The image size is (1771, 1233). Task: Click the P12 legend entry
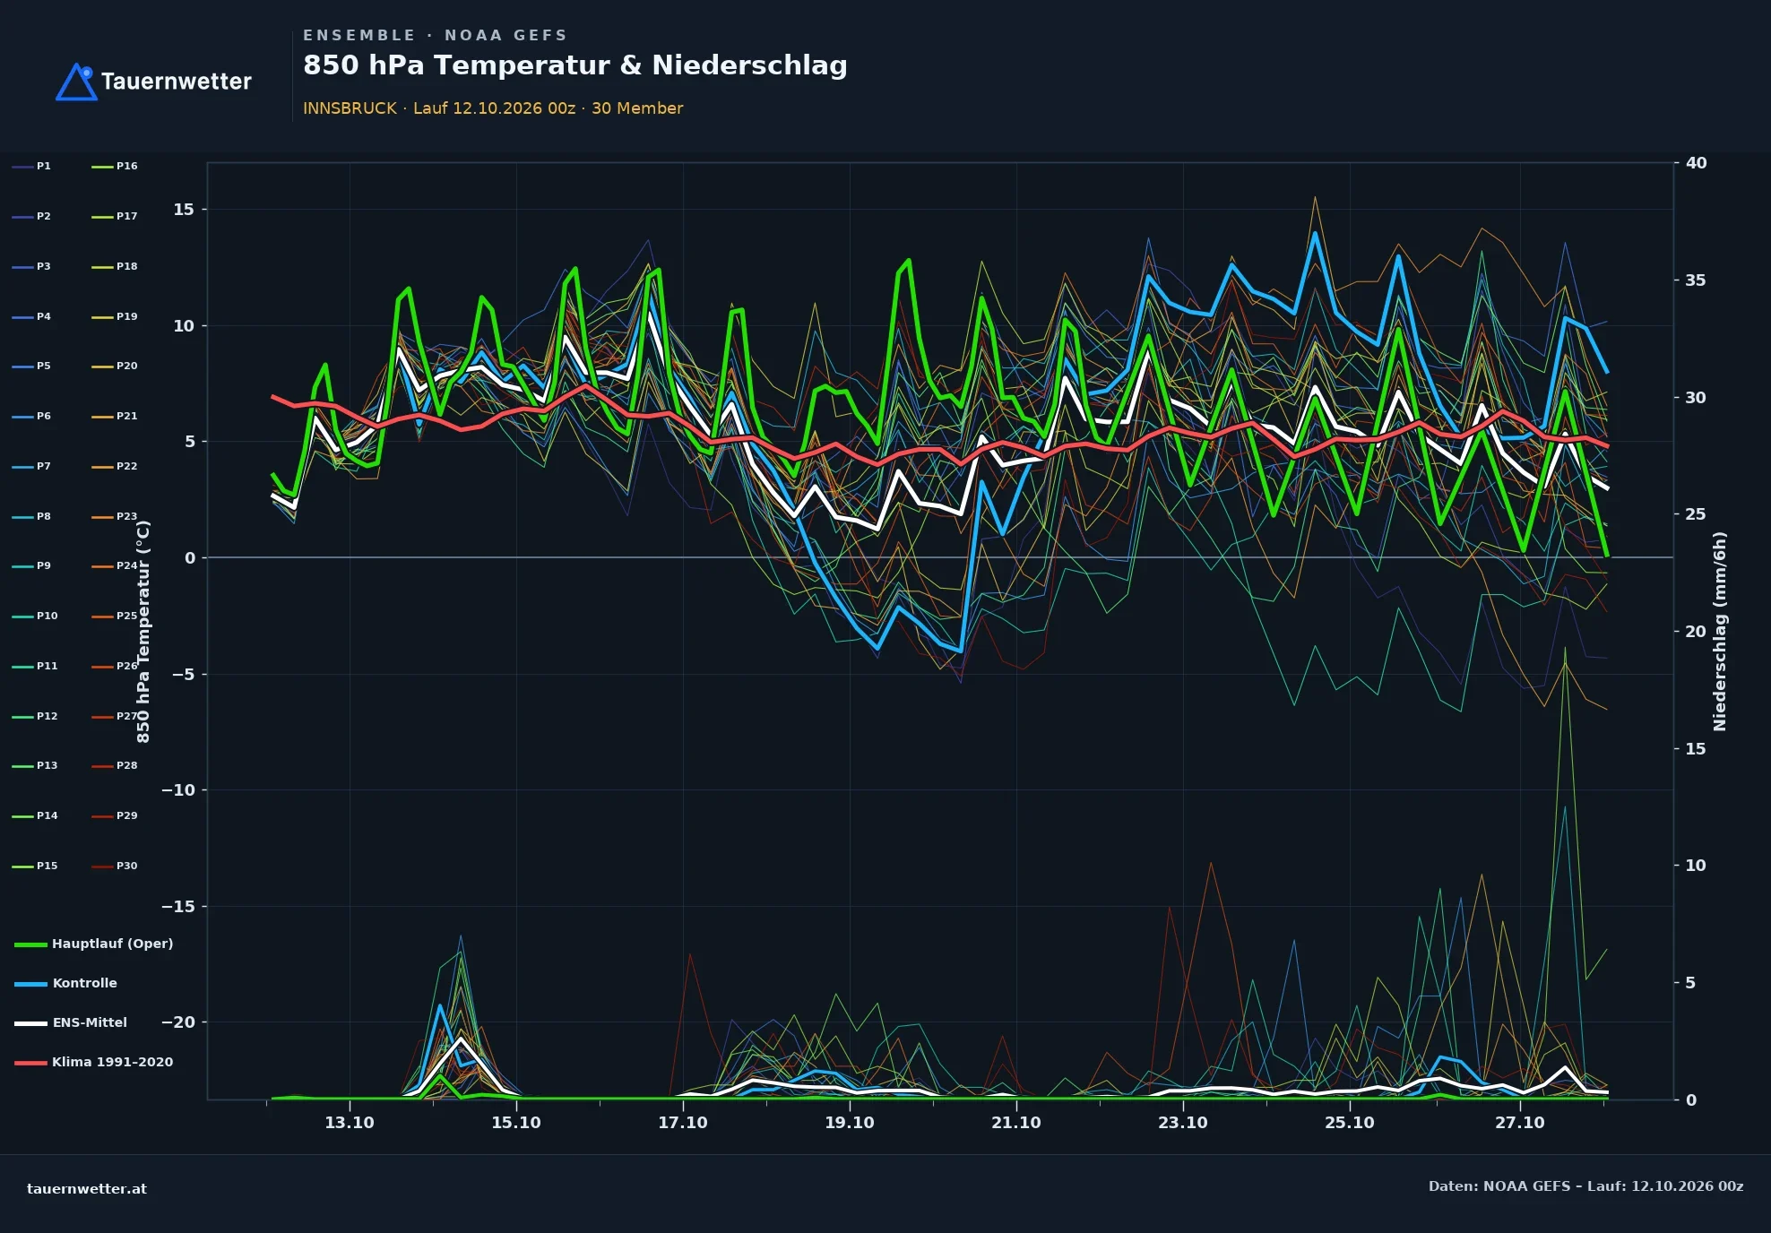click(x=35, y=716)
